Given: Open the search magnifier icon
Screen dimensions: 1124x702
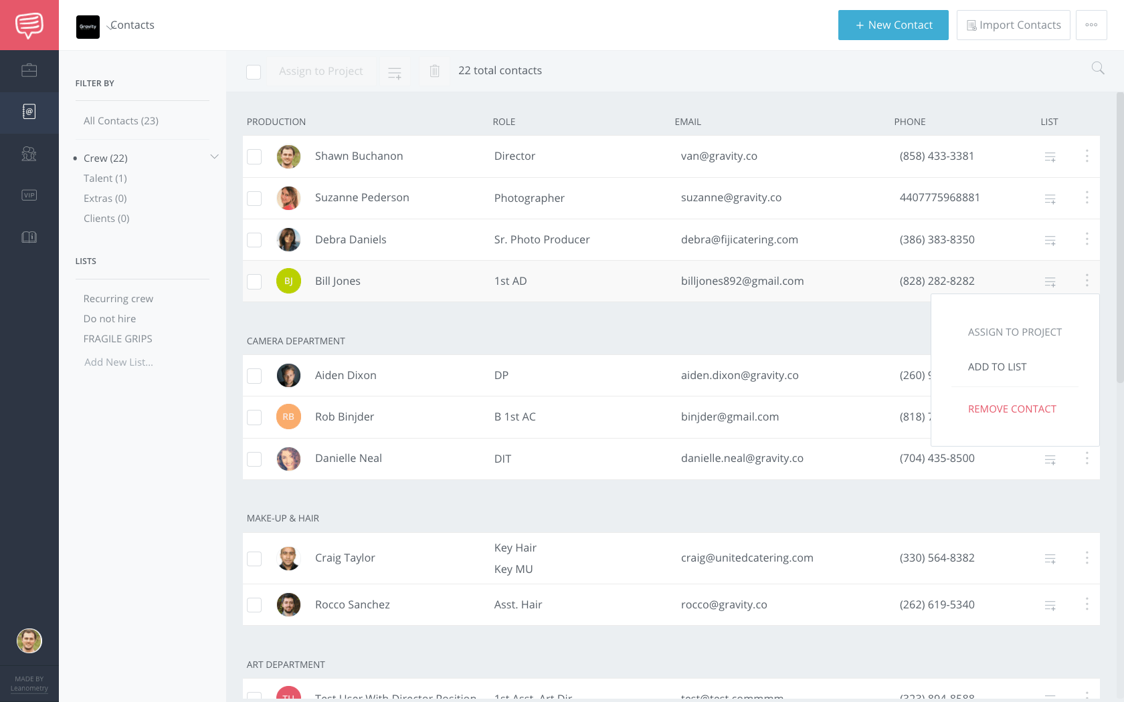Looking at the screenshot, I should point(1098,68).
